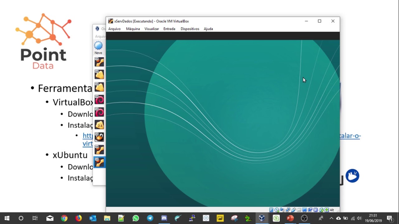Switch to VirtualBox taskbar icon

click(262, 218)
